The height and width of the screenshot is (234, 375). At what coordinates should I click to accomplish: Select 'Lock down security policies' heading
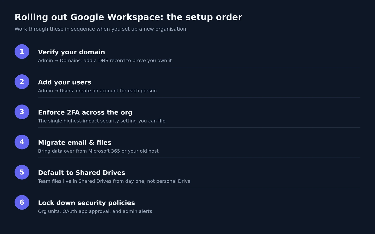point(86,203)
